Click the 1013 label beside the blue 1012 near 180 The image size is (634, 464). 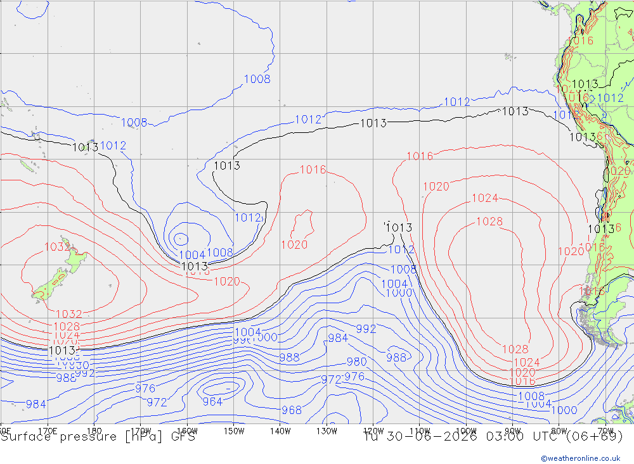85,147
